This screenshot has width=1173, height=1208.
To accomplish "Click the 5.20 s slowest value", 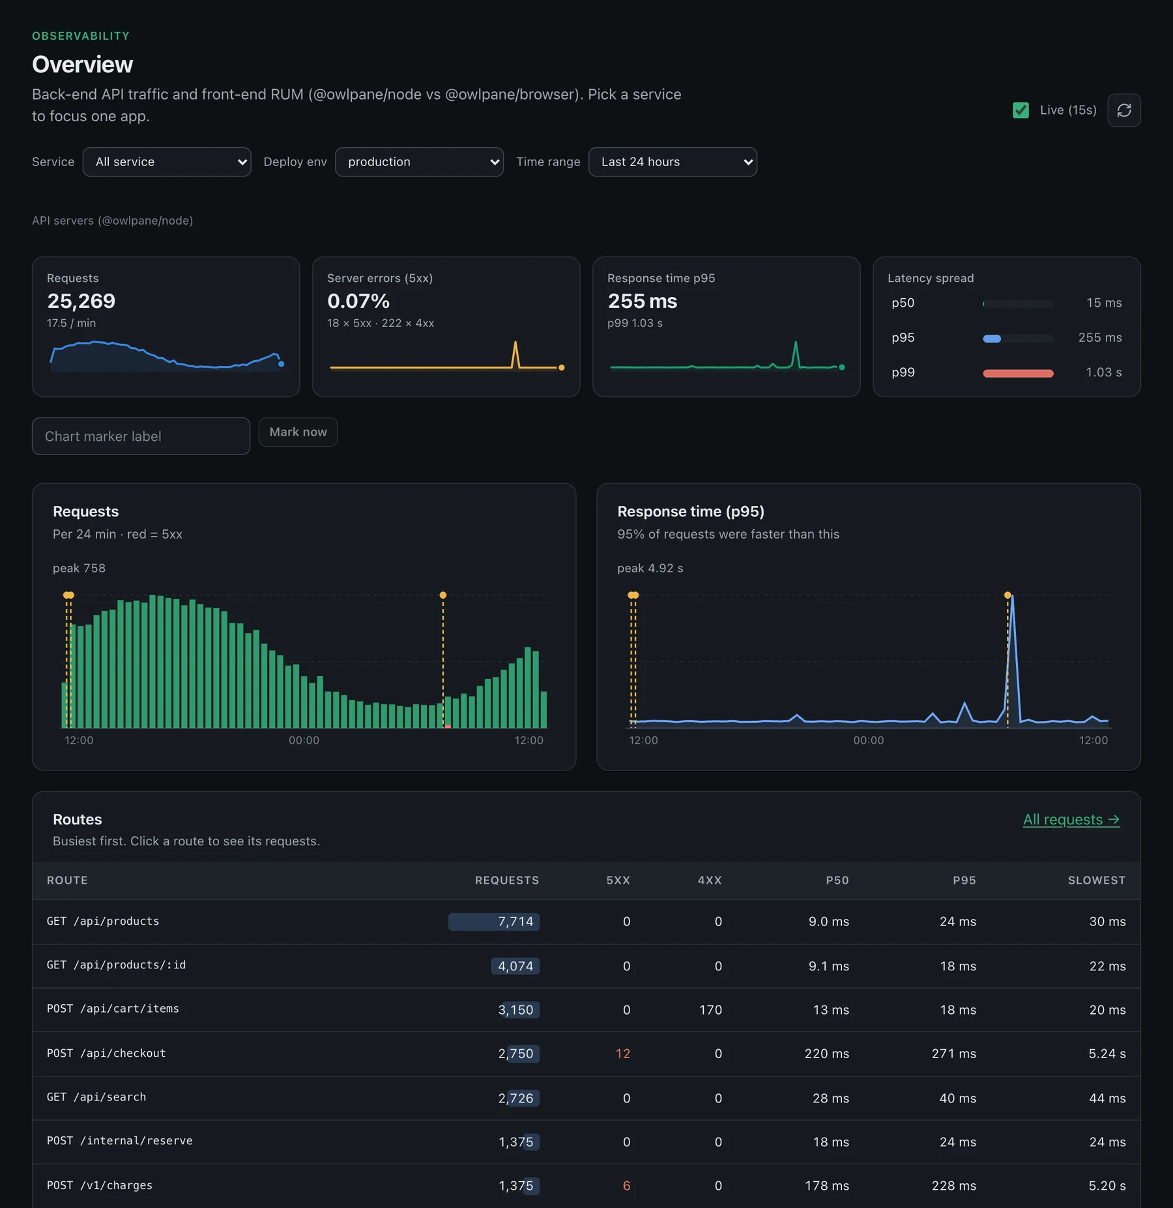I will 1107,1186.
